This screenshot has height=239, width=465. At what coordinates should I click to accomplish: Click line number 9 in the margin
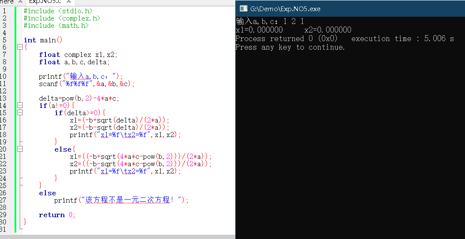point(4,69)
